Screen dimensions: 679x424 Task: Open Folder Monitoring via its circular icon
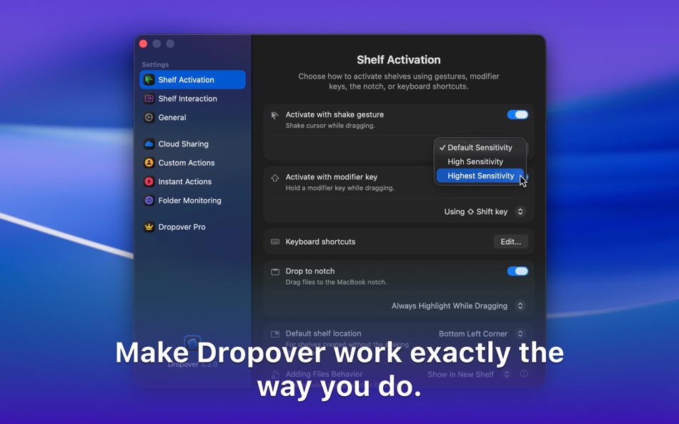(x=148, y=201)
